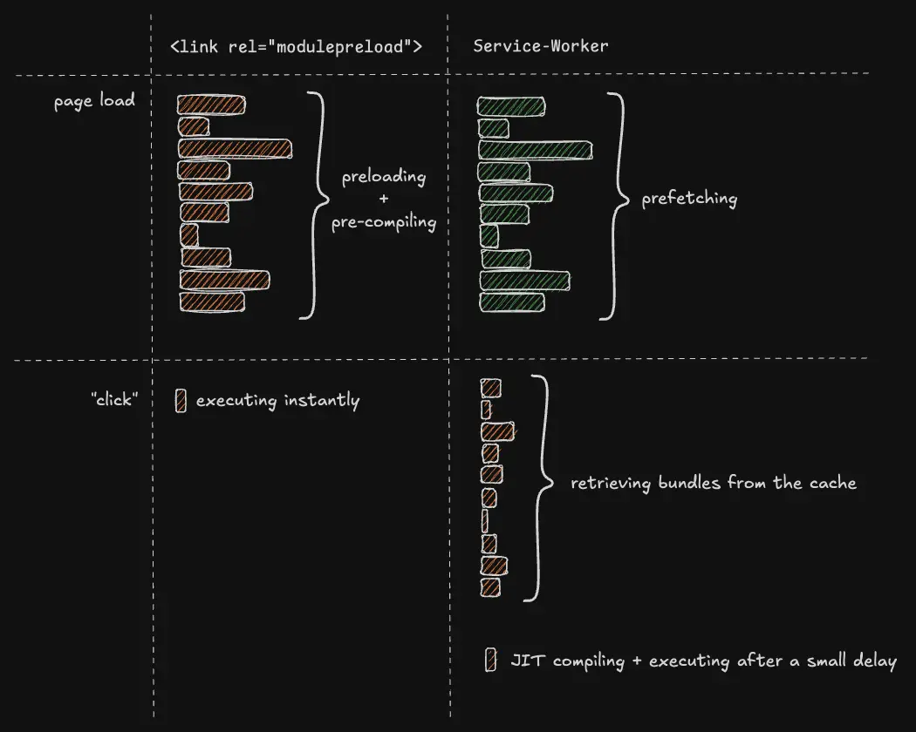Click the topmost orange bar in modulepreload column
The height and width of the screenshot is (732, 916).
(213, 105)
